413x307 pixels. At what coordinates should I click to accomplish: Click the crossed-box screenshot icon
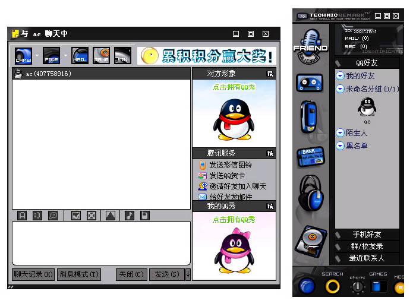92,216
